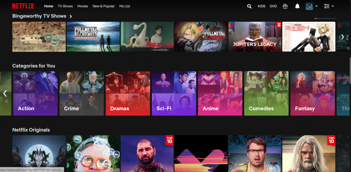Open the Death Note thumbnail

tap(309, 36)
